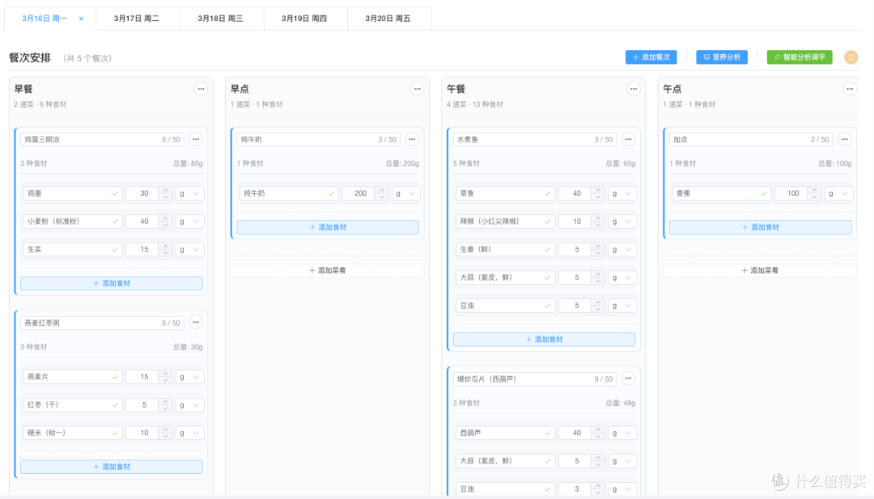Open 爆炒瓜片（西葫芦） dish options menu
This screenshot has height=499, width=874.
(x=628, y=378)
